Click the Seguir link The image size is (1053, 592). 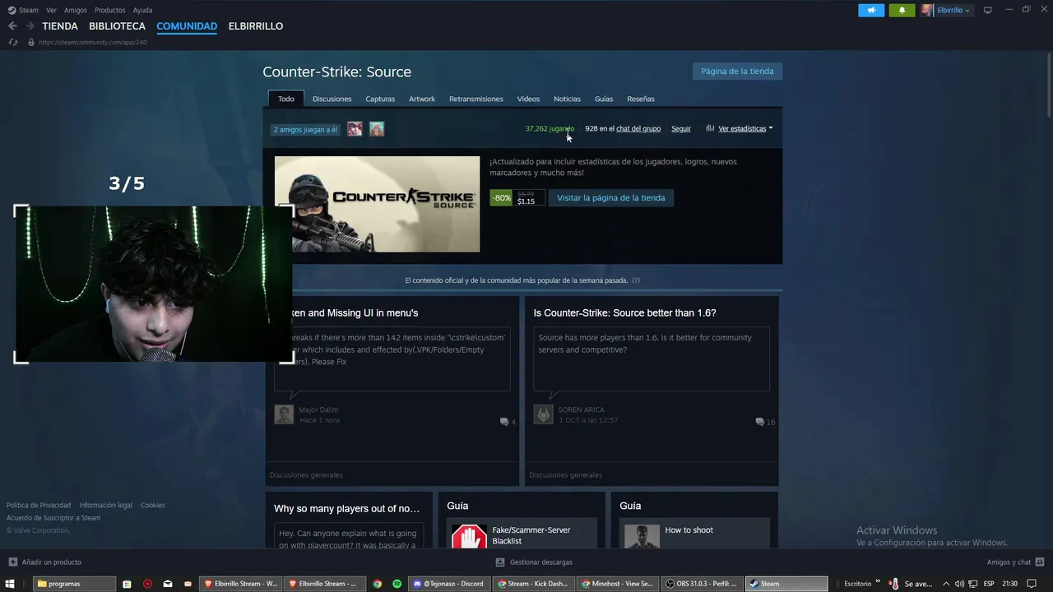click(x=681, y=128)
